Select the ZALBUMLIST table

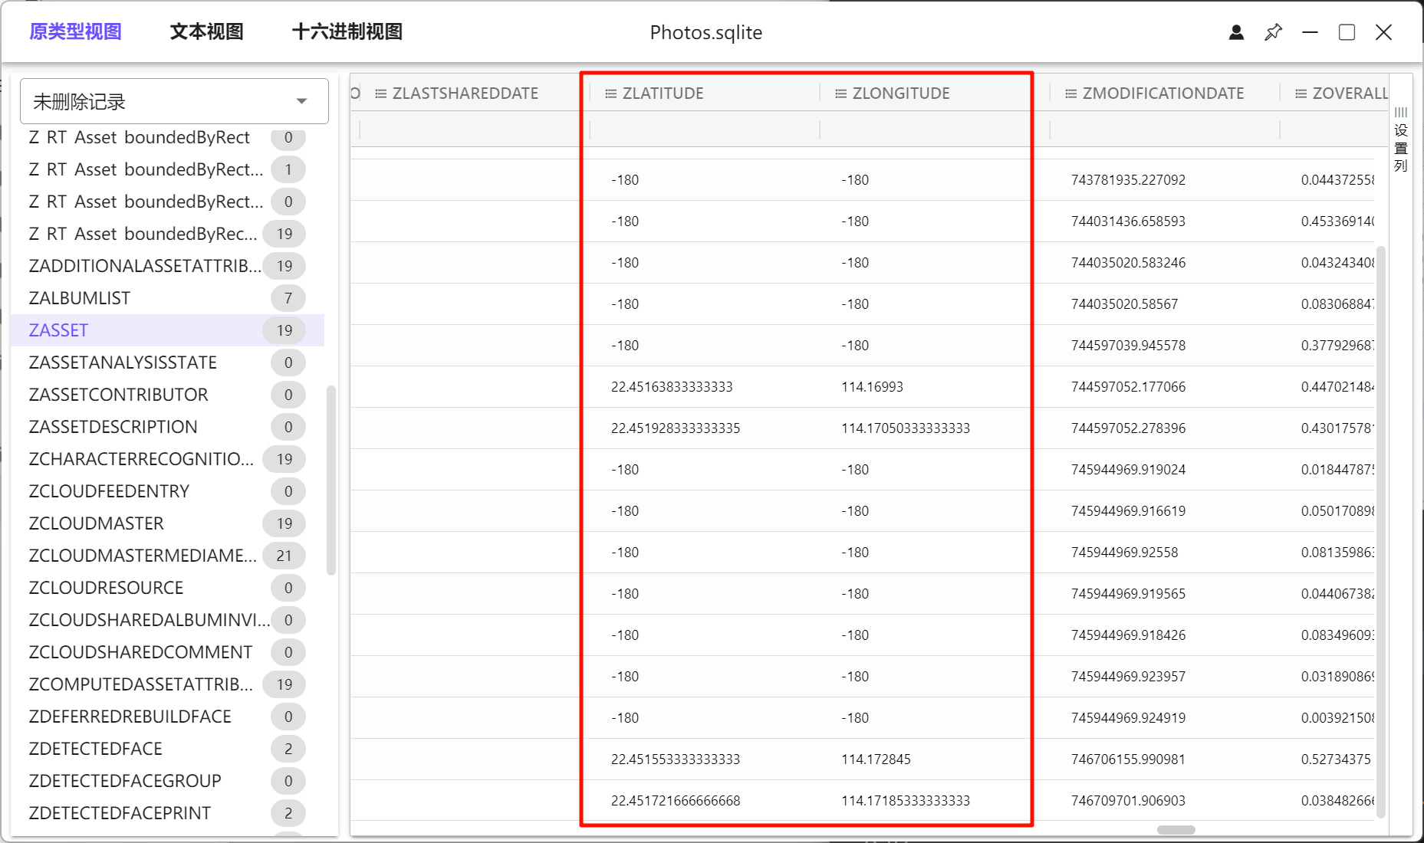click(x=80, y=298)
